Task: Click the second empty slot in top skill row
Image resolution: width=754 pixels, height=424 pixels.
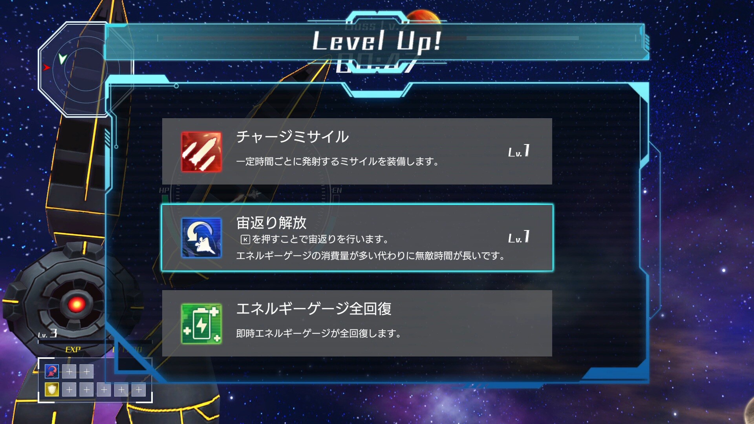Action: tap(69, 371)
